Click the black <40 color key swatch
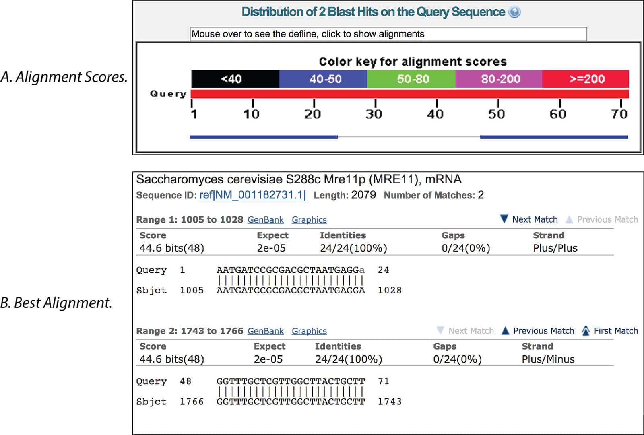 pyautogui.click(x=235, y=79)
